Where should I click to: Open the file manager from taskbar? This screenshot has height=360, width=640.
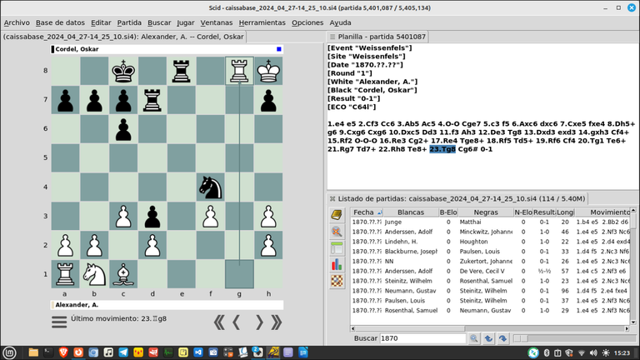33,352
